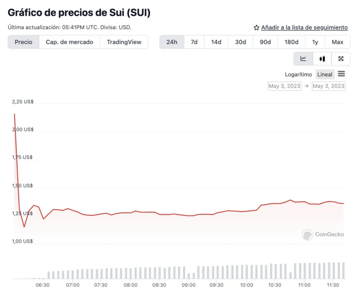
Task: Choose the 30d range button
Action: pos(241,42)
